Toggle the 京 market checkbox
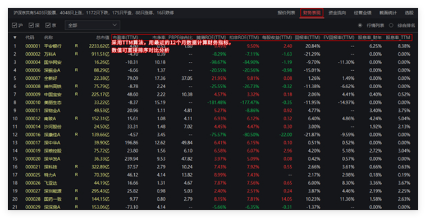426x218 pixels. pos(48,25)
